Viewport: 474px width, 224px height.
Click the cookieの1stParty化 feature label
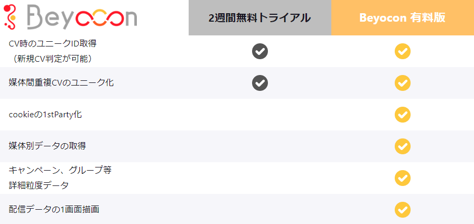point(45,114)
